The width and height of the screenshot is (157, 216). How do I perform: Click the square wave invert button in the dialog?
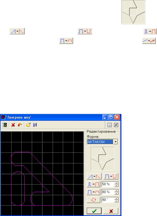111,176
